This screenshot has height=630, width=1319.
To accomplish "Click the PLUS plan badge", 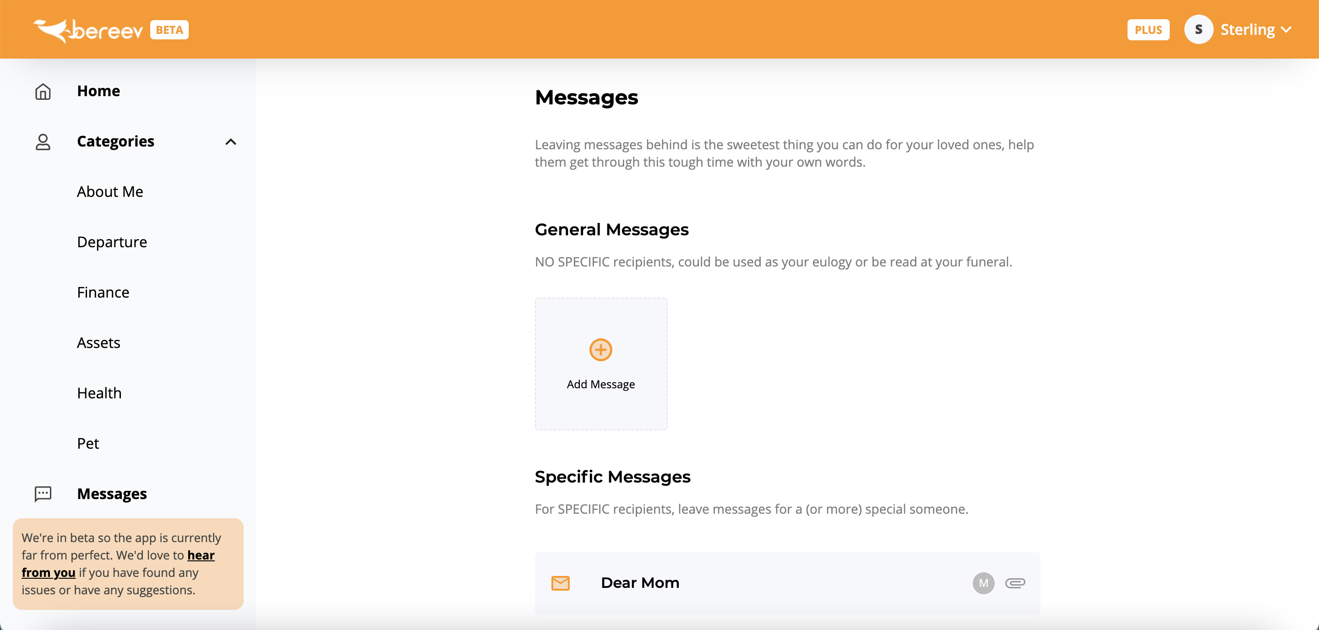I will (x=1148, y=30).
